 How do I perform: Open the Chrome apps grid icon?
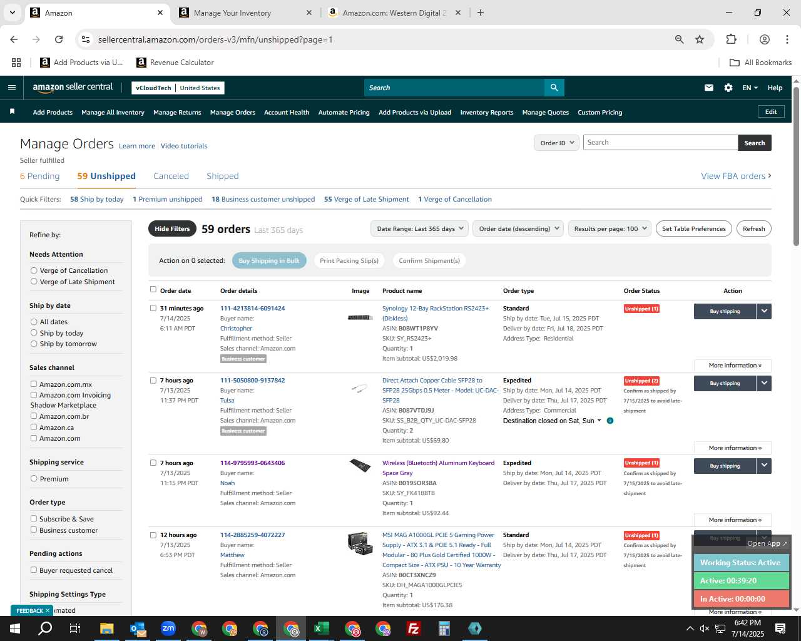click(x=16, y=63)
